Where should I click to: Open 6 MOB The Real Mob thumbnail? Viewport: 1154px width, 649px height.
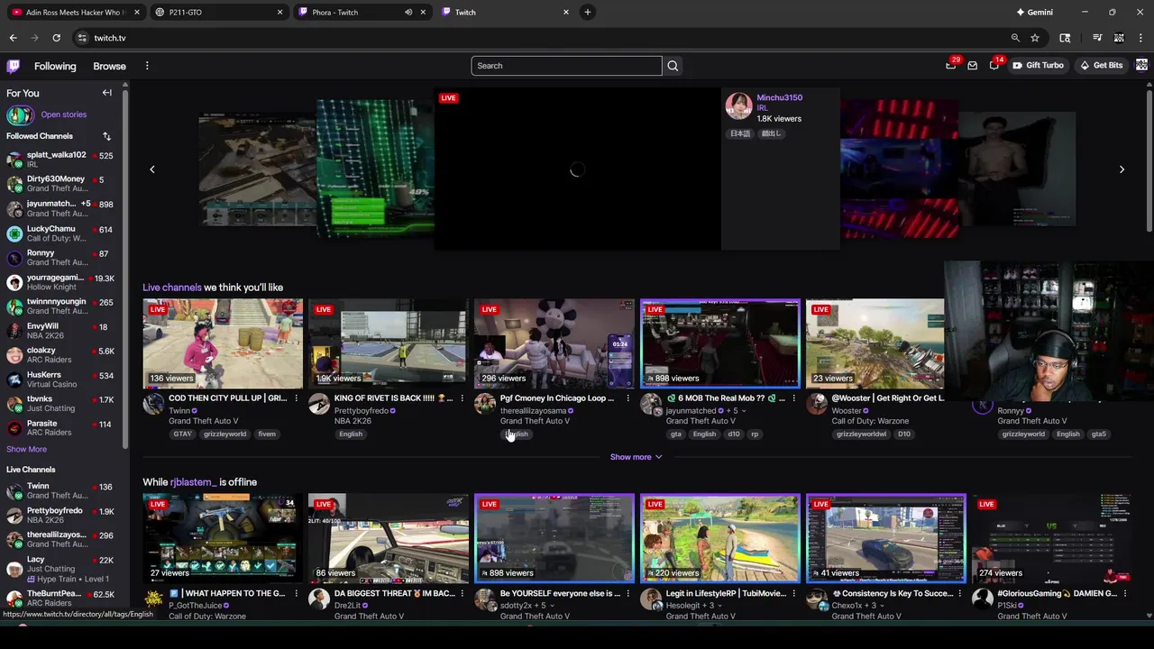(x=720, y=343)
